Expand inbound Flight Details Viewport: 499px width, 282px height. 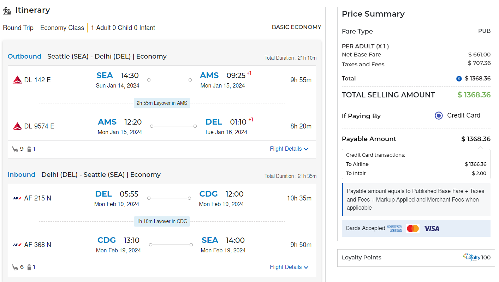(289, 267)
